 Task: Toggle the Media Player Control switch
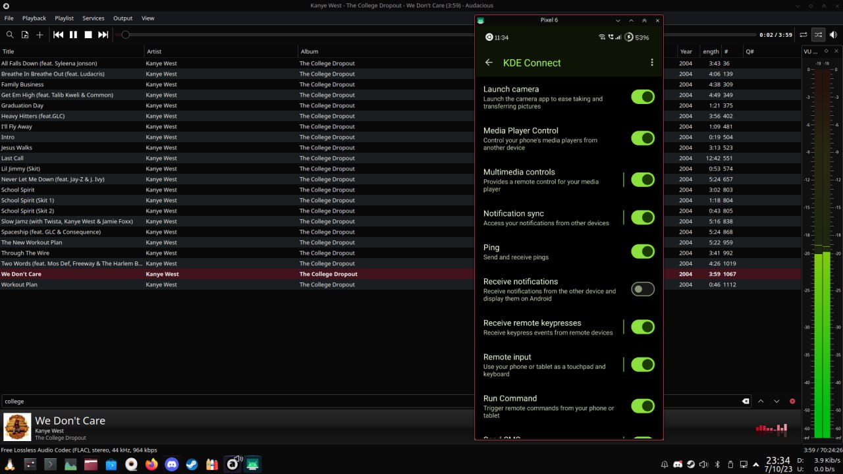(x=643, y=138)
